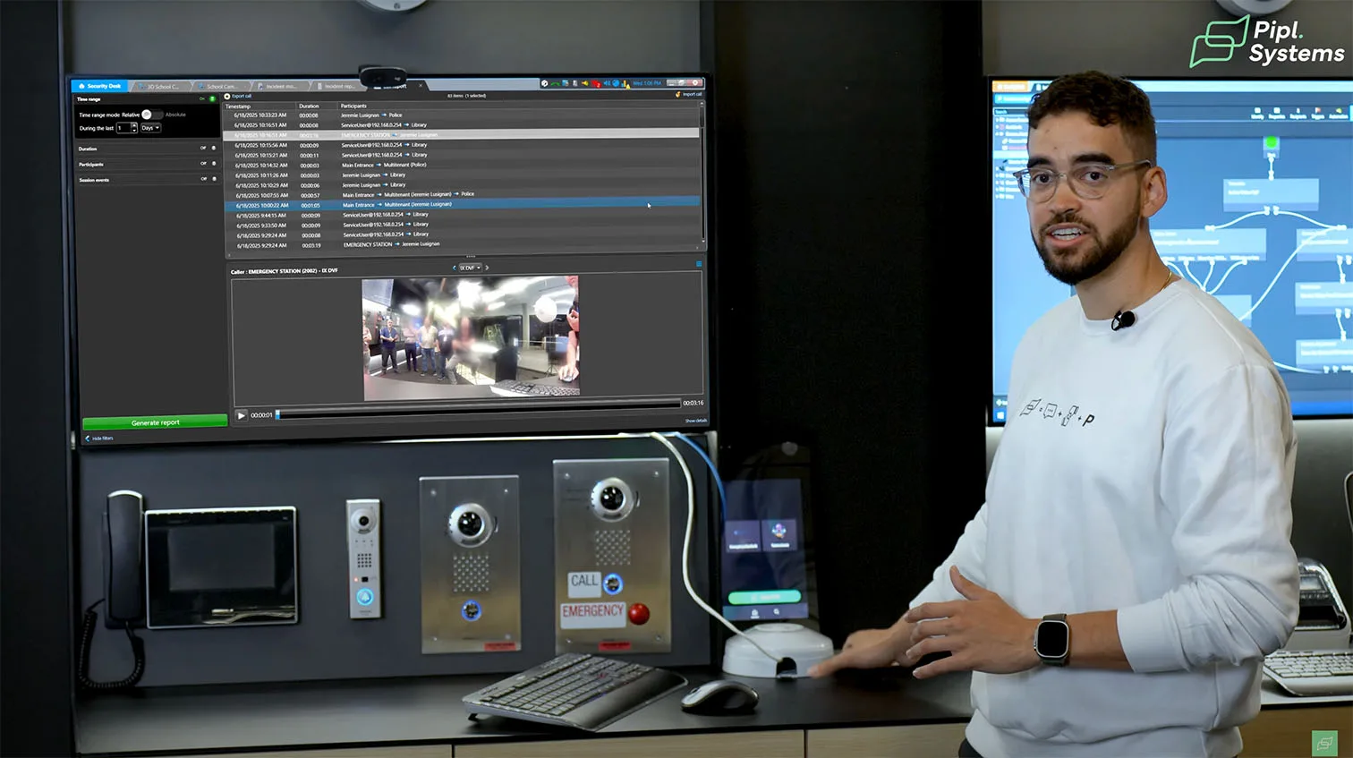Select the 10:33:23 AM call row
Image resolution: width=1353 pixels, height=758 pixels.
461,115
